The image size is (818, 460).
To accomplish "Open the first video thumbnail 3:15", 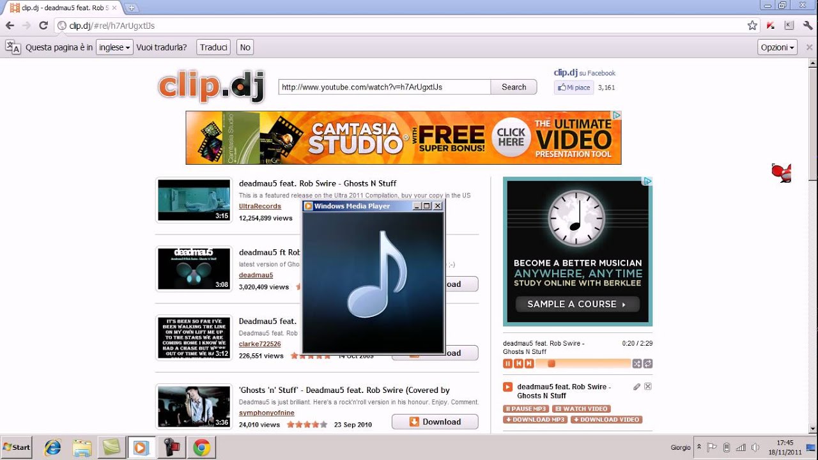I will tap(194, 200).
